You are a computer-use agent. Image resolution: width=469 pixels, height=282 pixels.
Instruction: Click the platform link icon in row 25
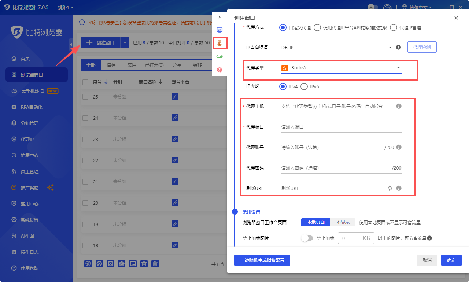click(x=175, y=97)
